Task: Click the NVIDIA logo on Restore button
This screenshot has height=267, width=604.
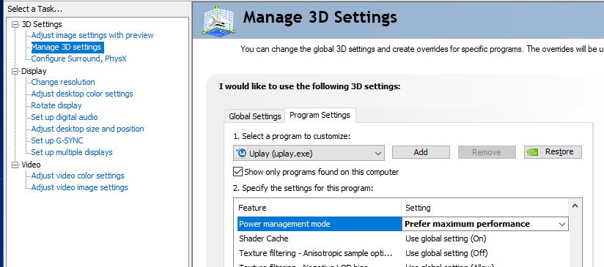Action: point(533,152)
